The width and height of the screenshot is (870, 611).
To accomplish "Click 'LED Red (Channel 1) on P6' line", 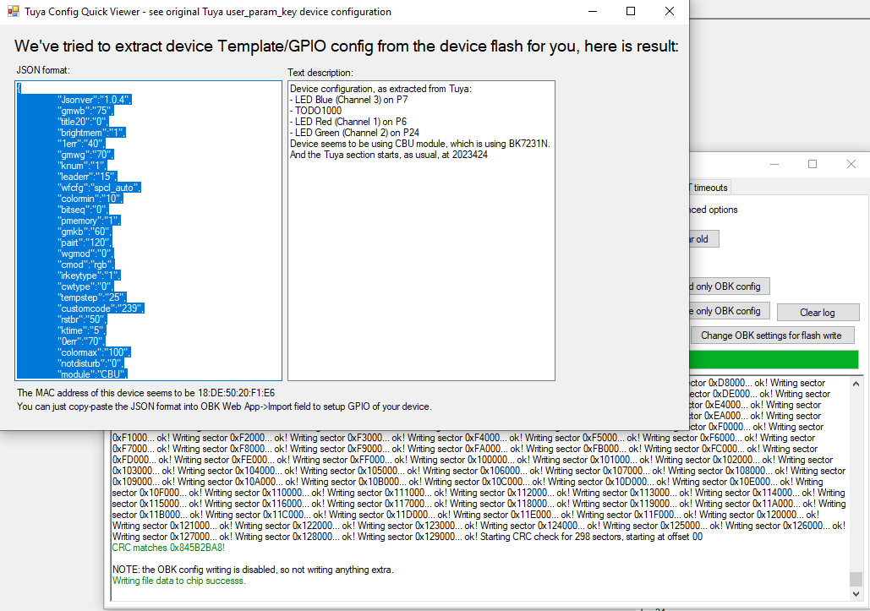I will [x=348, y=122].
